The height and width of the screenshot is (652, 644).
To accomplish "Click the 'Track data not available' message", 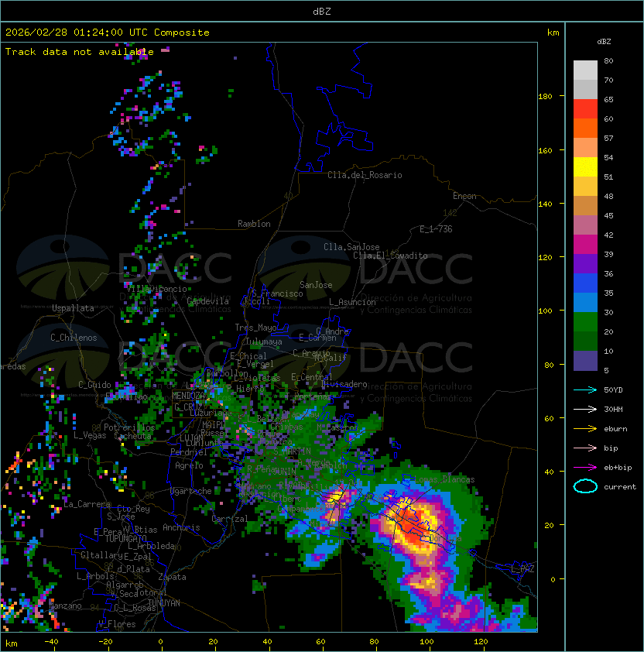I will pyautogui.click(x=80, y=52).
